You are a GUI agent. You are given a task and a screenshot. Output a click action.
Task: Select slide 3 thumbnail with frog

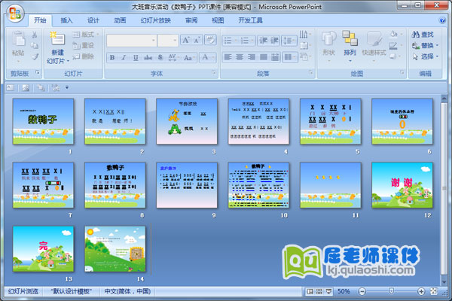click(187, 121)
